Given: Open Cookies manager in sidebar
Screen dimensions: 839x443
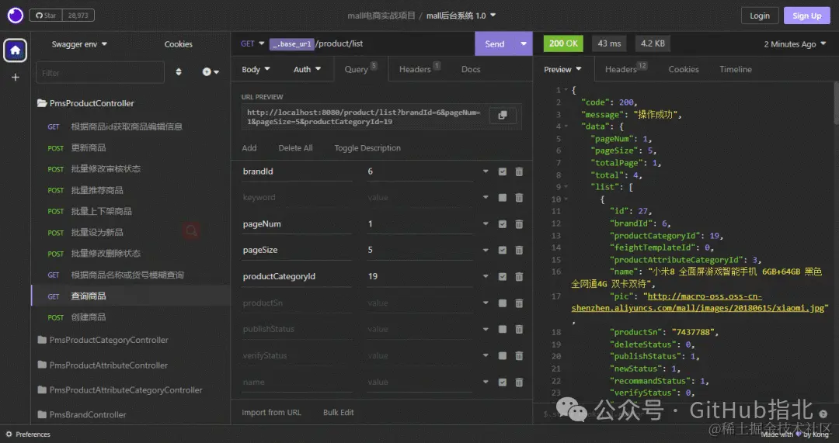Looking at the screenshot, I should click(x=178, y=43).
